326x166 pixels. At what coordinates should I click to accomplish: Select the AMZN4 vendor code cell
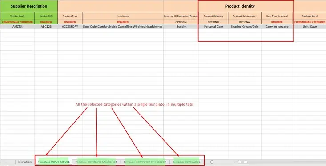tap(17, 26)
